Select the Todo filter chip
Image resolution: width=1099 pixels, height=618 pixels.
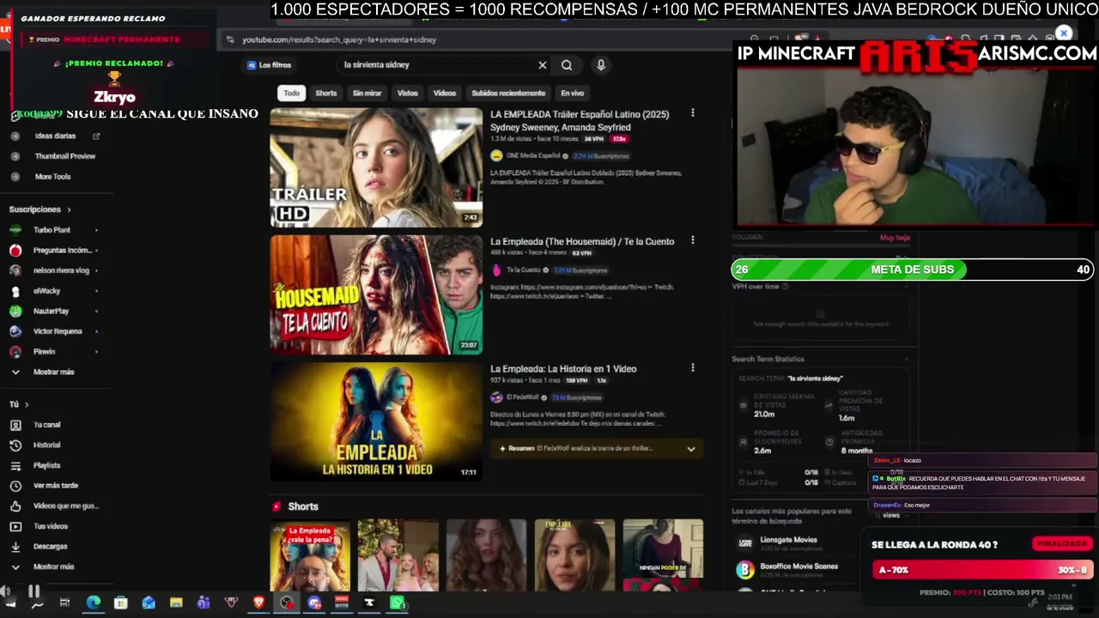[292, 93]
